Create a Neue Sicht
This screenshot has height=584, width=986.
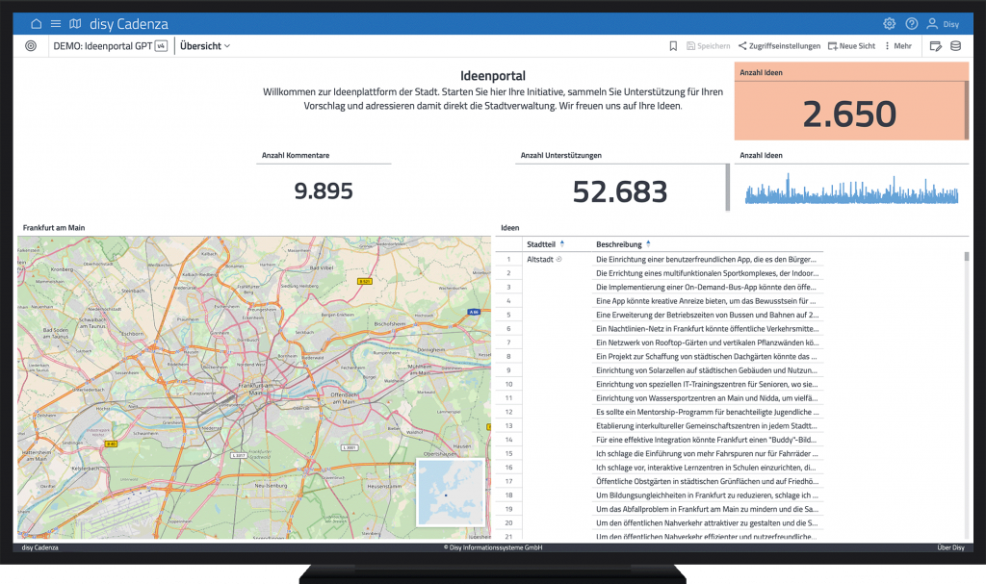(851, 46)
